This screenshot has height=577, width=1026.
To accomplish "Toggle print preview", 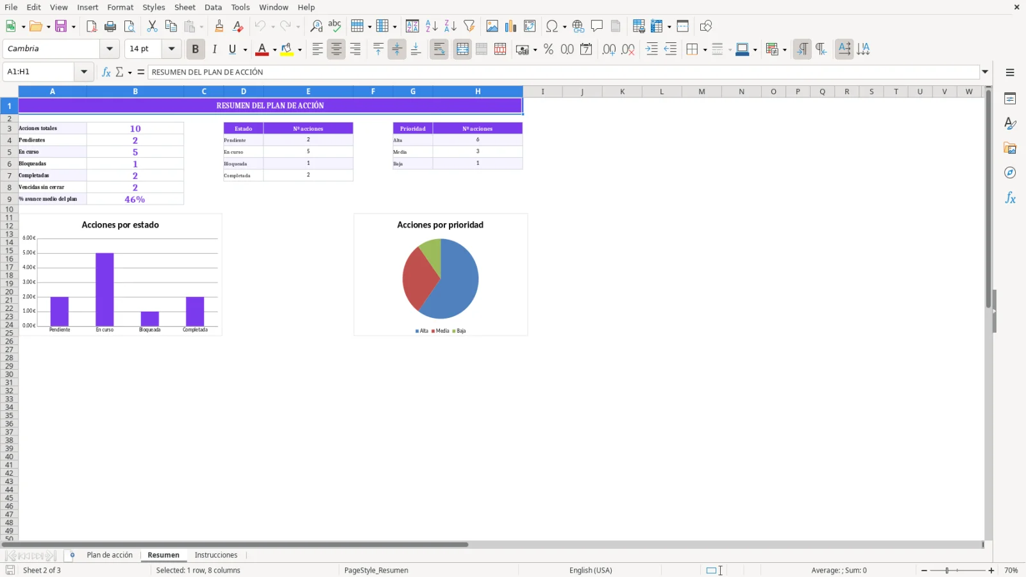I will pyautogui.click(x=130, y=26).
